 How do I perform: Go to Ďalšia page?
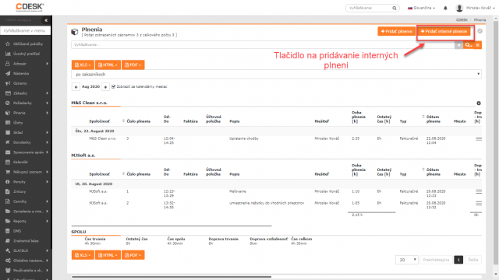point(473,260)
